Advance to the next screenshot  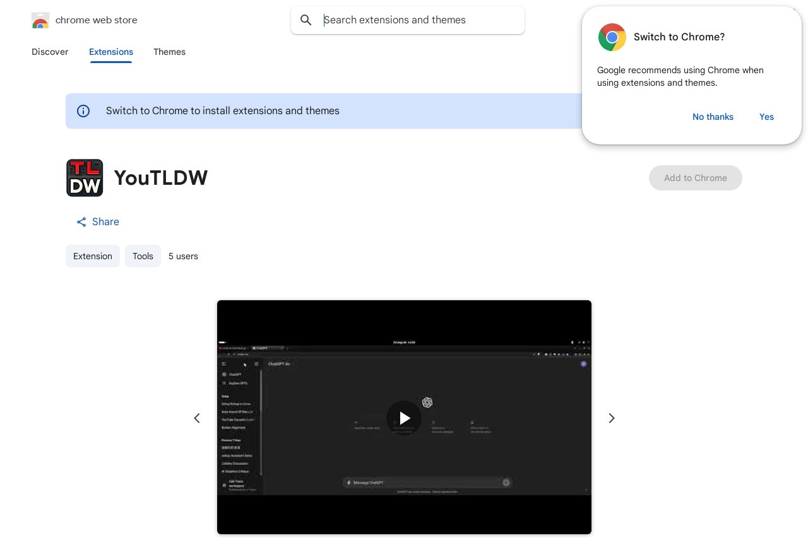pyautogui.click(x=611, y=418)
